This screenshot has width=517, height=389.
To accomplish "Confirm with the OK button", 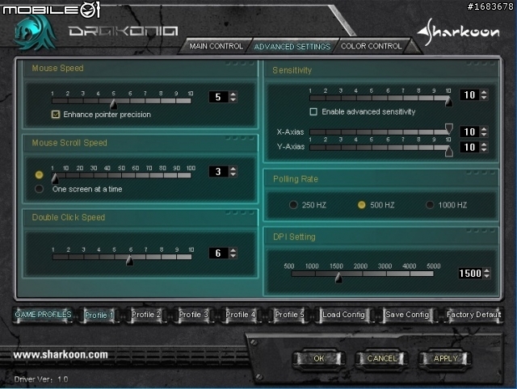I will coord(319,358).
